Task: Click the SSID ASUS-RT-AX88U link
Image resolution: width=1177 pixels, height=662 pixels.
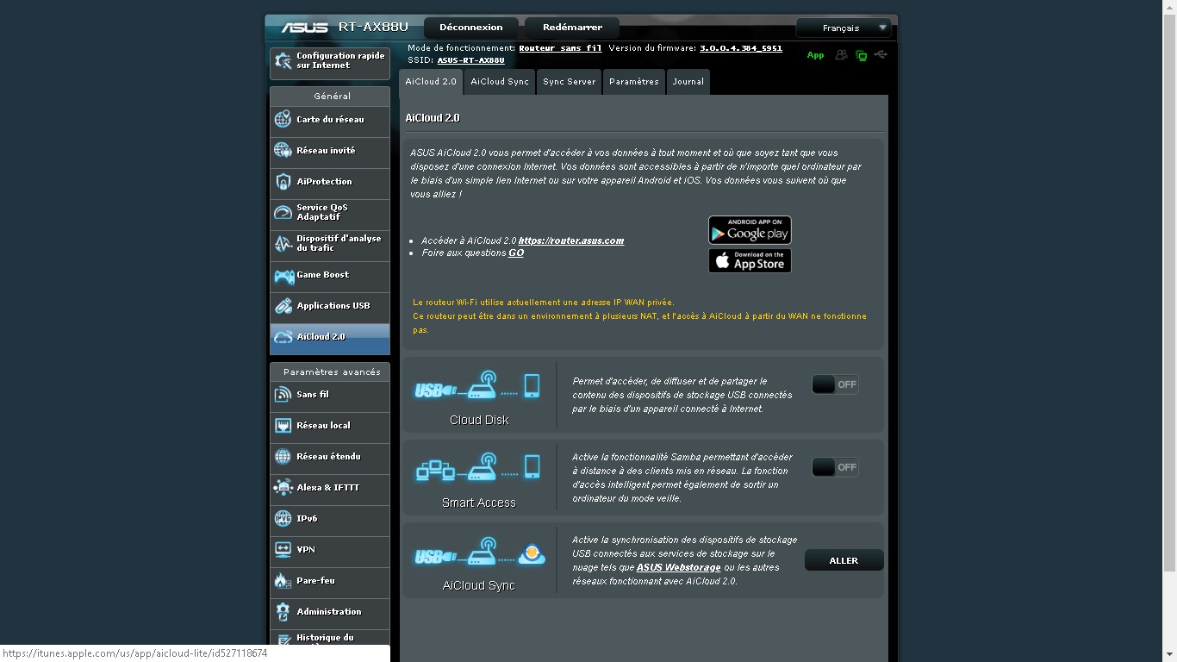Action: pyautogui.click(x=470, y=60)
